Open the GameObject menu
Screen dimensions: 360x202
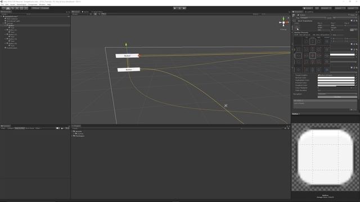pos(21,4)
